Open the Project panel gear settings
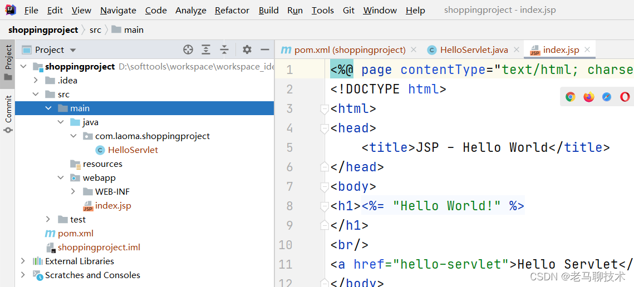This screenshot has width=634, height=287. [247, 50]
